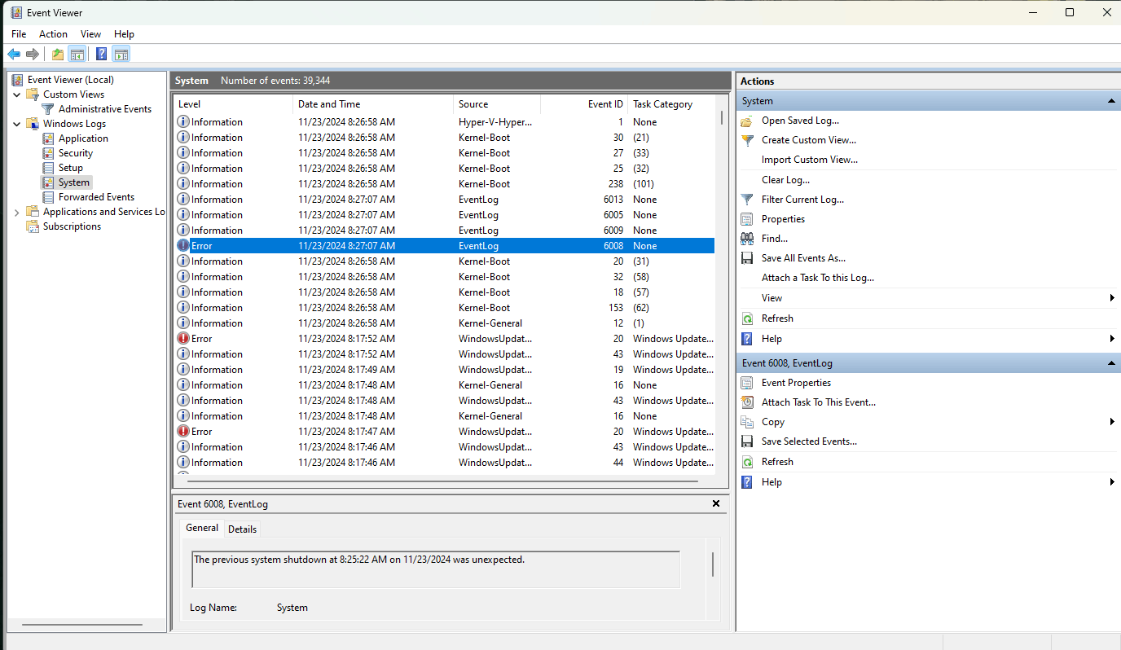Open the Action menu
The height and width of the screenshot is (650, 1121).
pyautogui.click(x=54, y=34)
